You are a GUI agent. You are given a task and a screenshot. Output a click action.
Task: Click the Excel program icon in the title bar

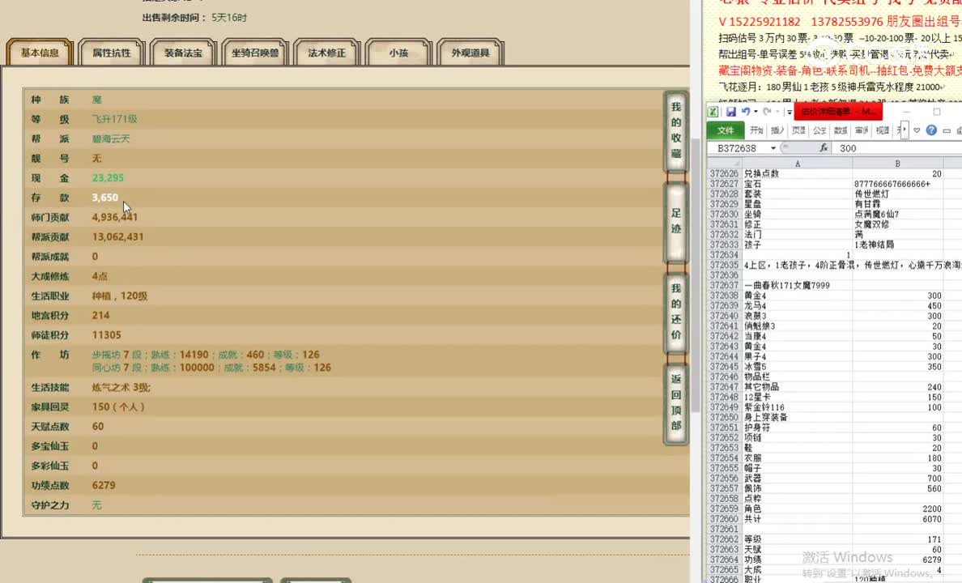click(x=715, y=111)
